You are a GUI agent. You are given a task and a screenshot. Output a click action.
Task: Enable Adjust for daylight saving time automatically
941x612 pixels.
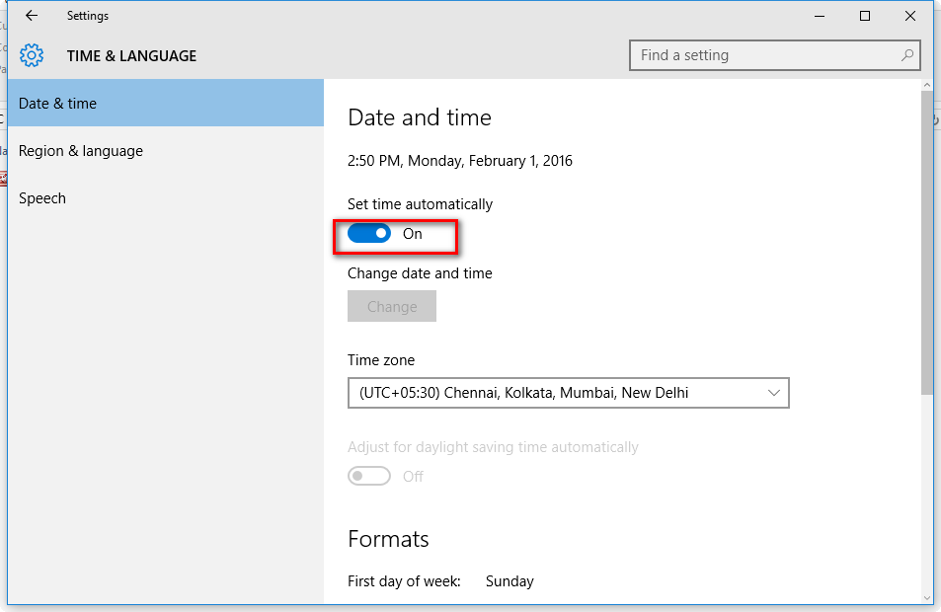click(369, 475)
